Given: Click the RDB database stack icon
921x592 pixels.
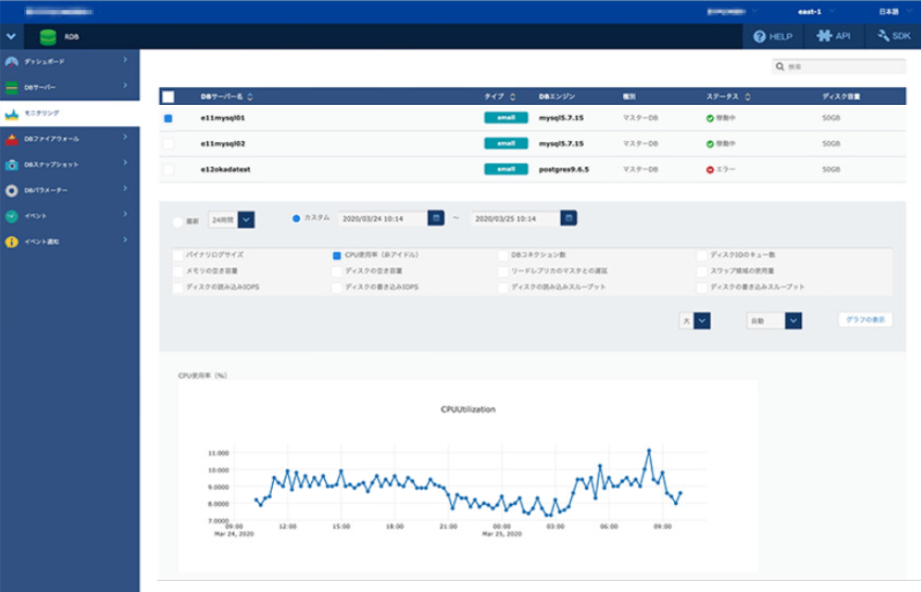Looking at the screenshot, I should point(46,37).
